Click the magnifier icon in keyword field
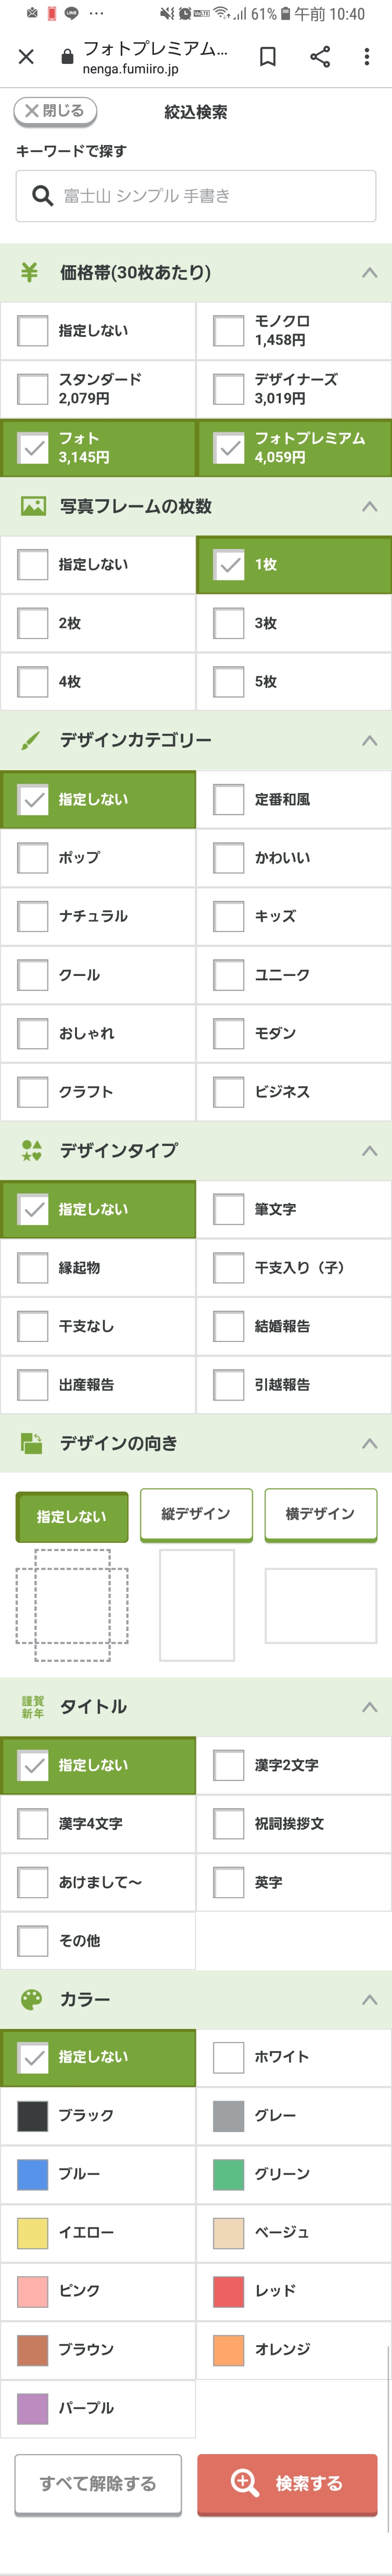This screenshot has width=392, height=2576. point(42,196)
